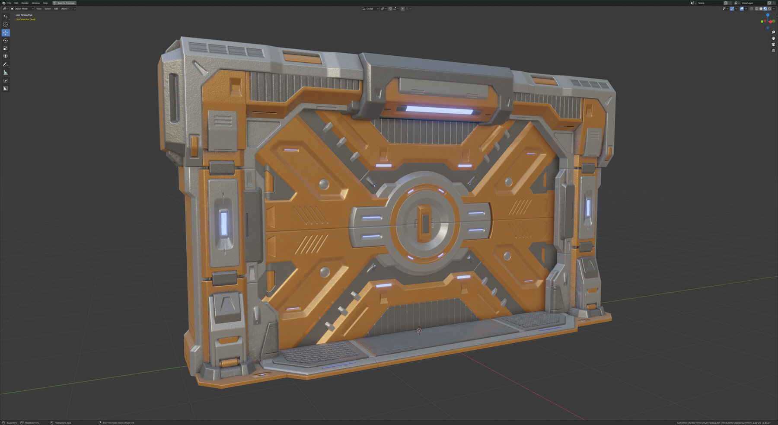The height and width of the screenshot is (425, 778).
Task: Open the object types visibility dropdown
Action: [725, 9]
